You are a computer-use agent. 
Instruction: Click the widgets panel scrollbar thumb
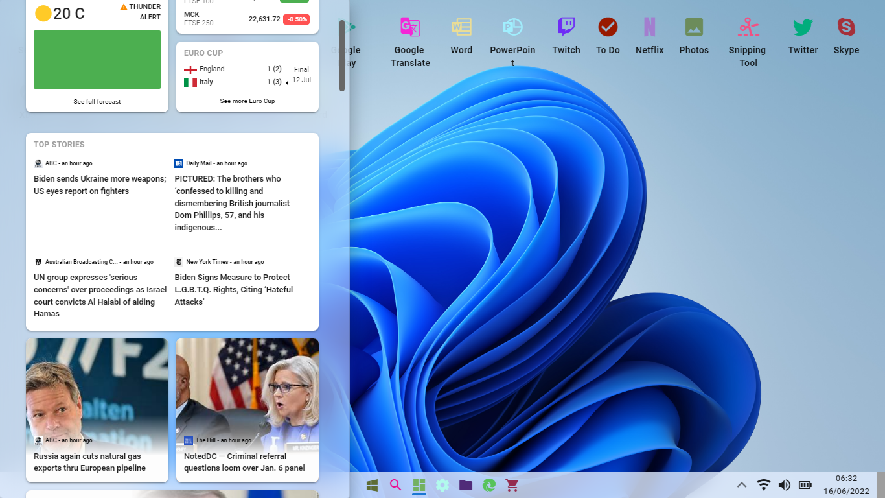tap(342, 56)
